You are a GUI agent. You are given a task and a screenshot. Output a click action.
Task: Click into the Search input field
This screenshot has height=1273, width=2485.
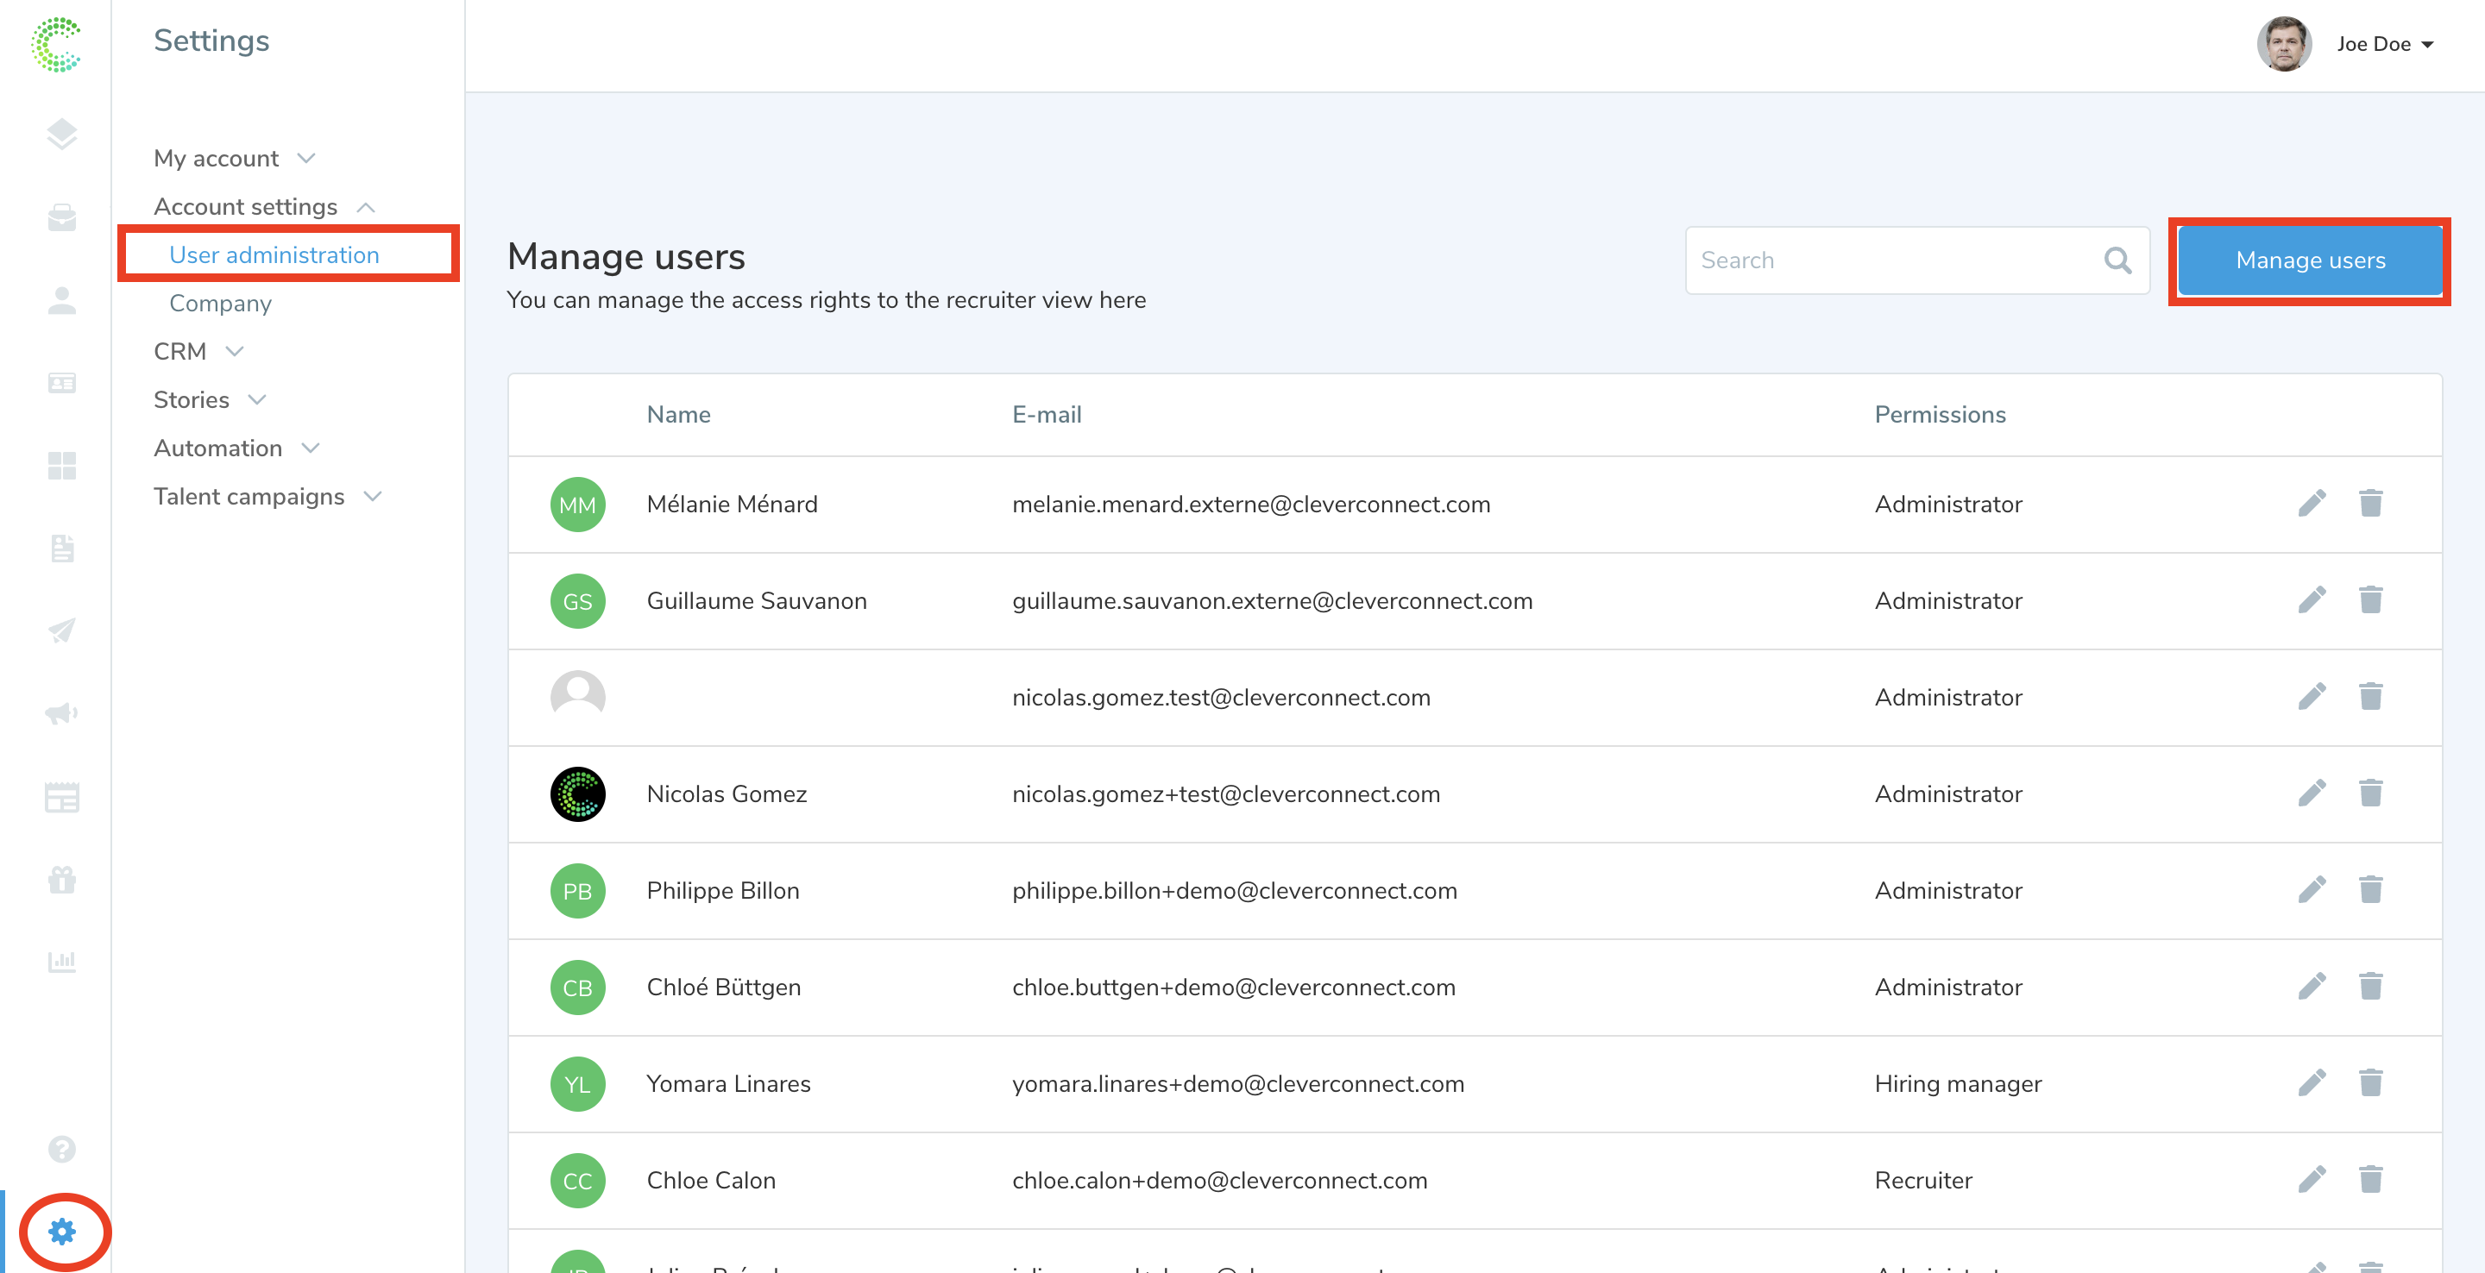tap(1890, 260)
